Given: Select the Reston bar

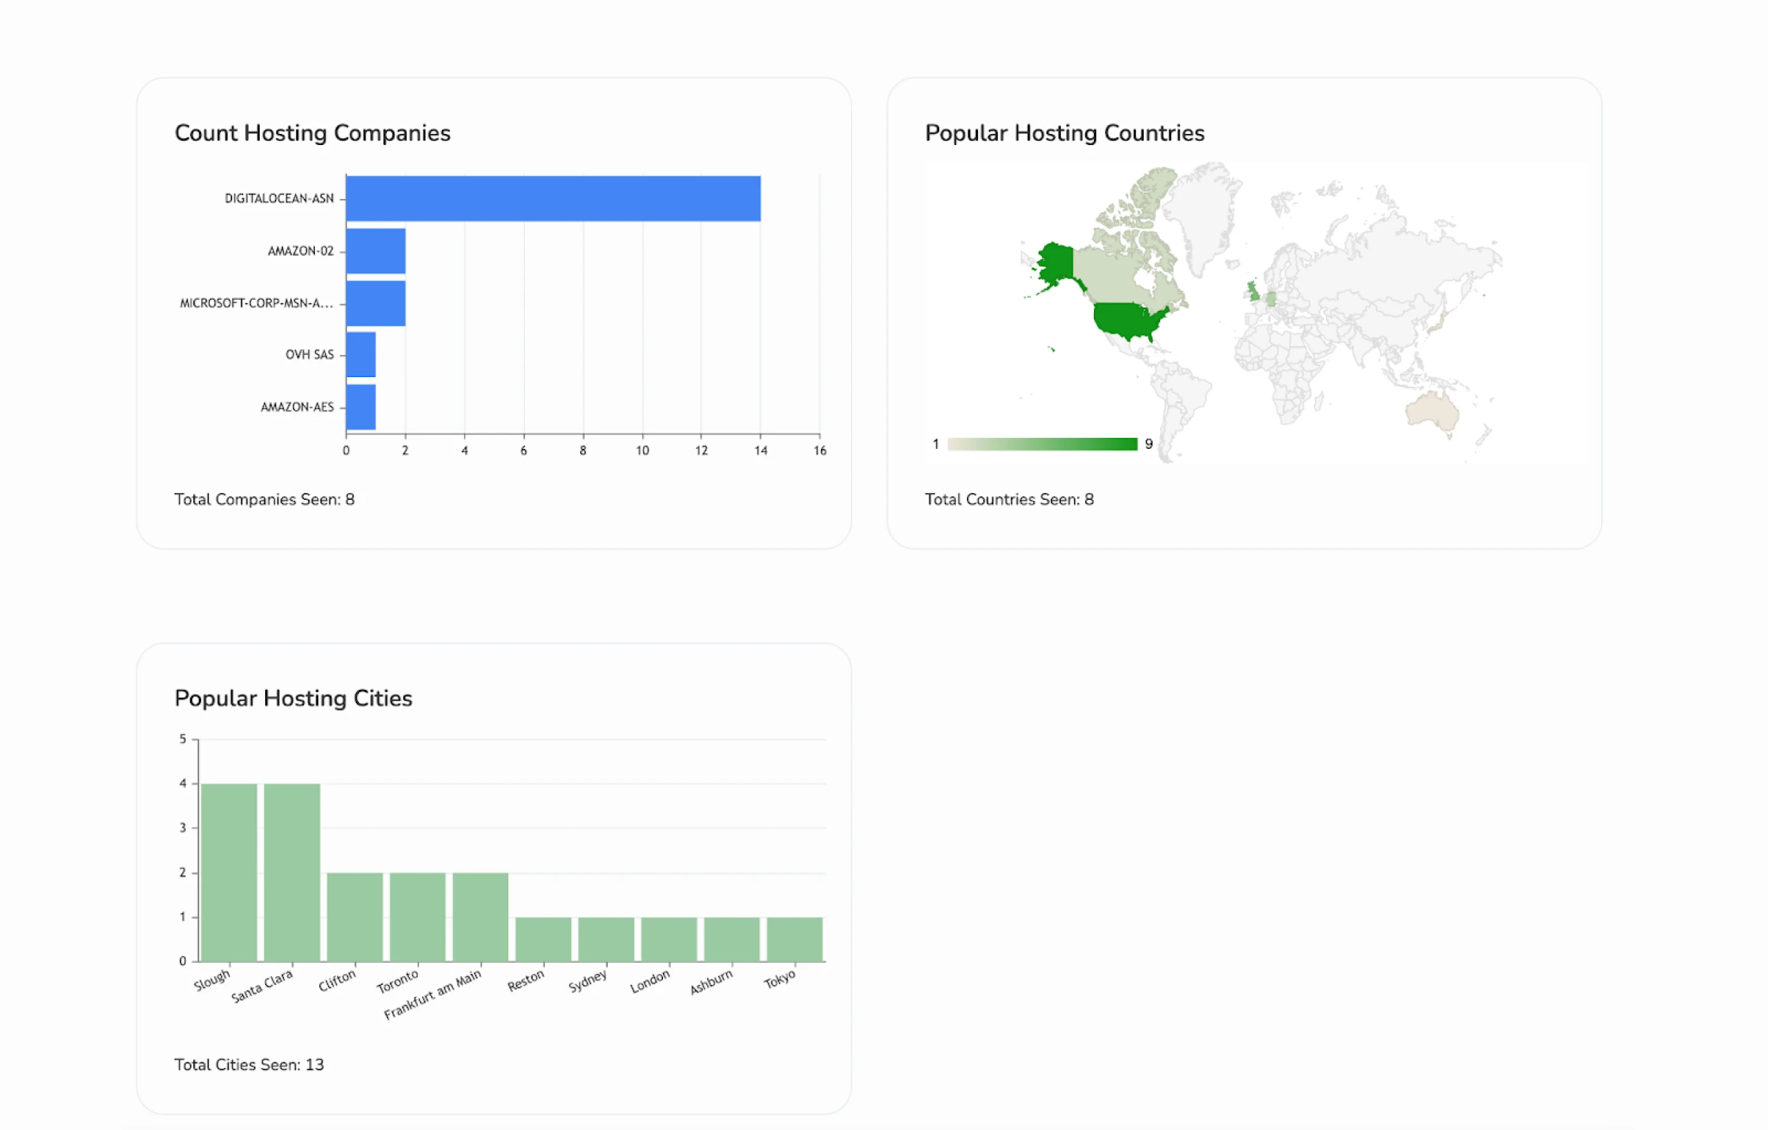Looking at the screenshot, I should click(544, 939).
